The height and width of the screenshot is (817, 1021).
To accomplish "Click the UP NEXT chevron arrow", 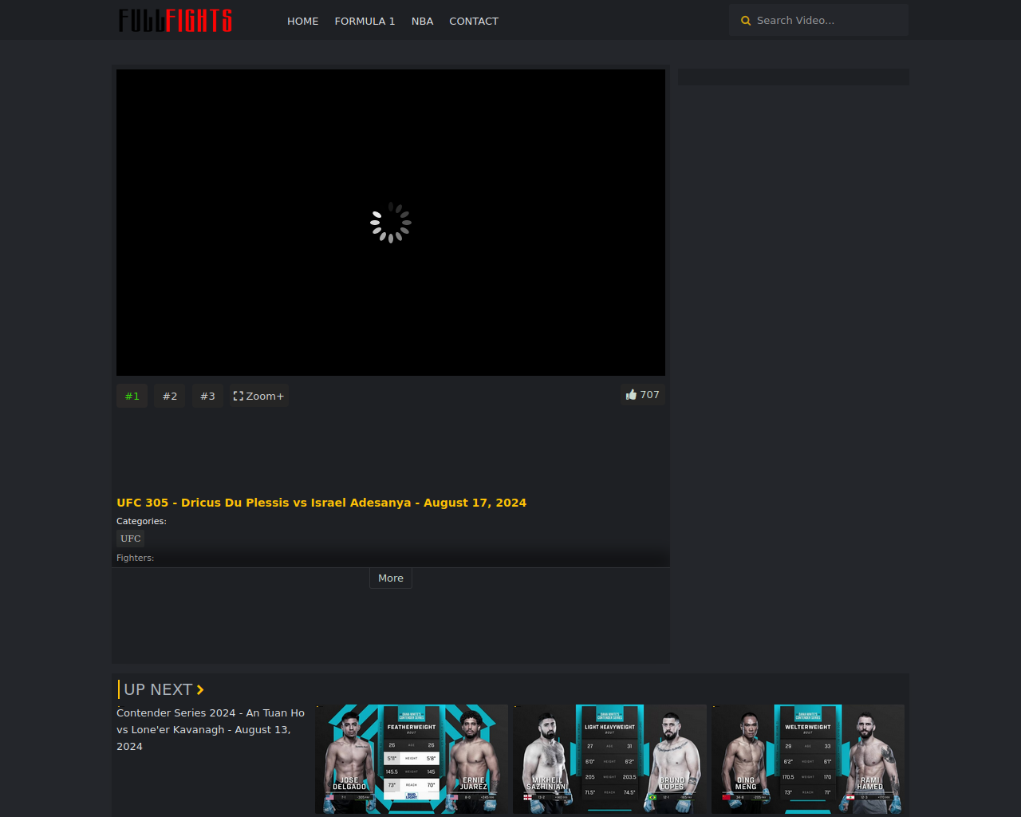I will [x=200, y=690].
